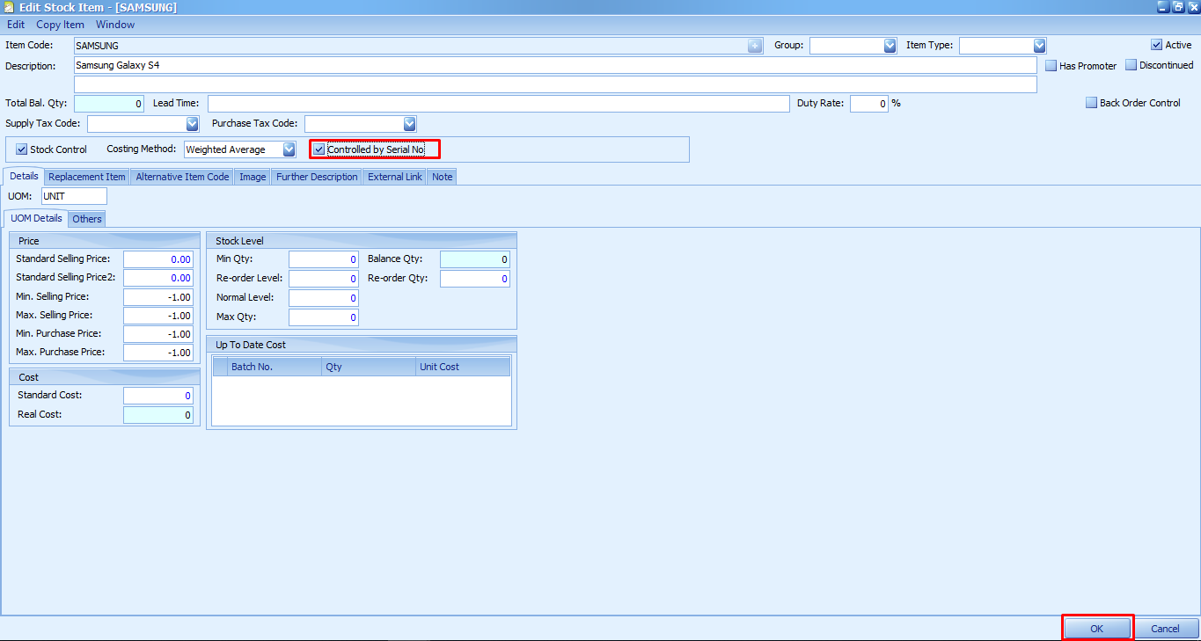The width and height of the screenshot is (1201, 641).
Task: Open the Image tab
Action: point(253,177)
